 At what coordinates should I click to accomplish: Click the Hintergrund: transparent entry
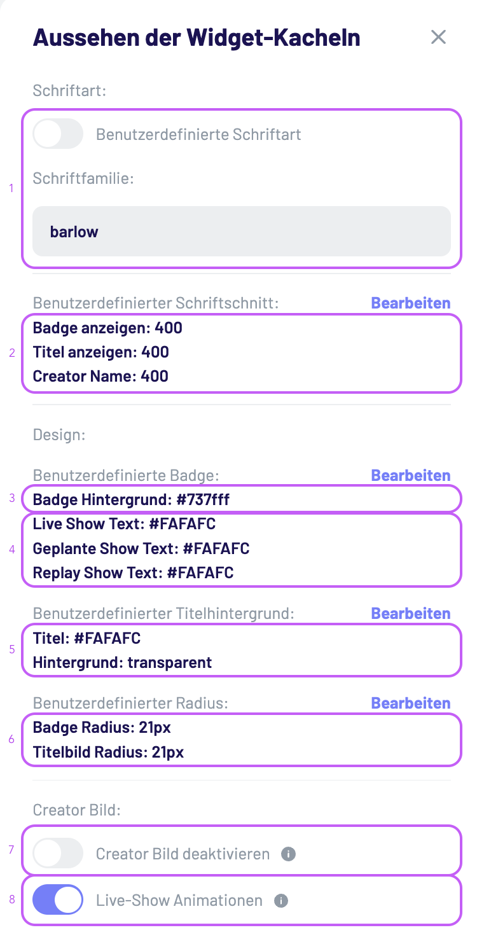point(122,662)
